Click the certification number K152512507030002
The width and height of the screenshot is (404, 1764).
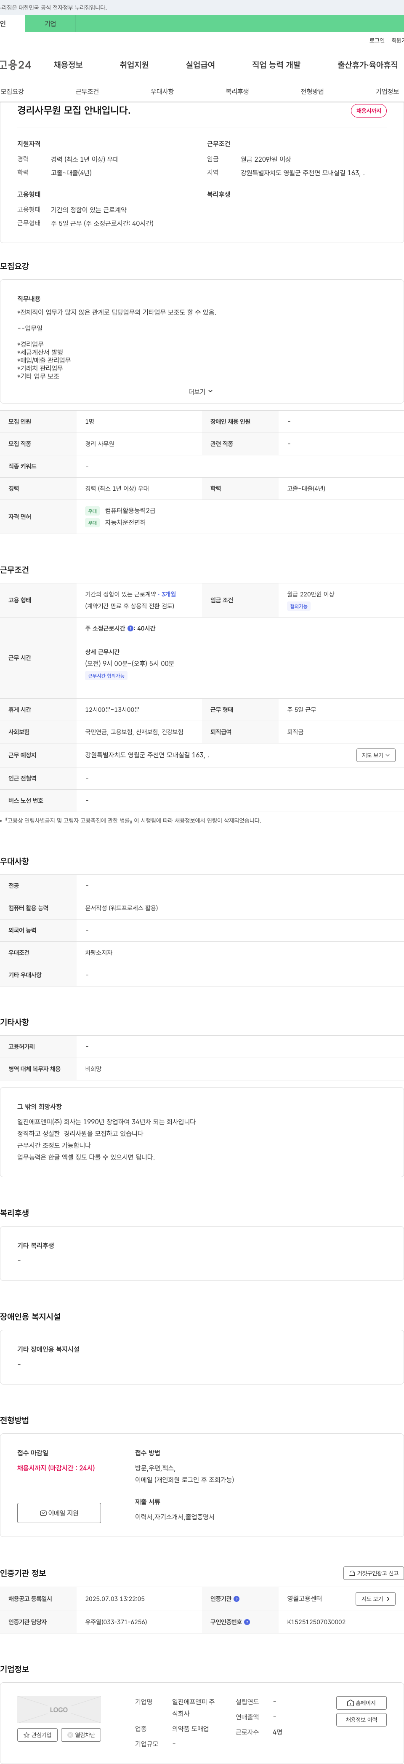[316, 1622]
